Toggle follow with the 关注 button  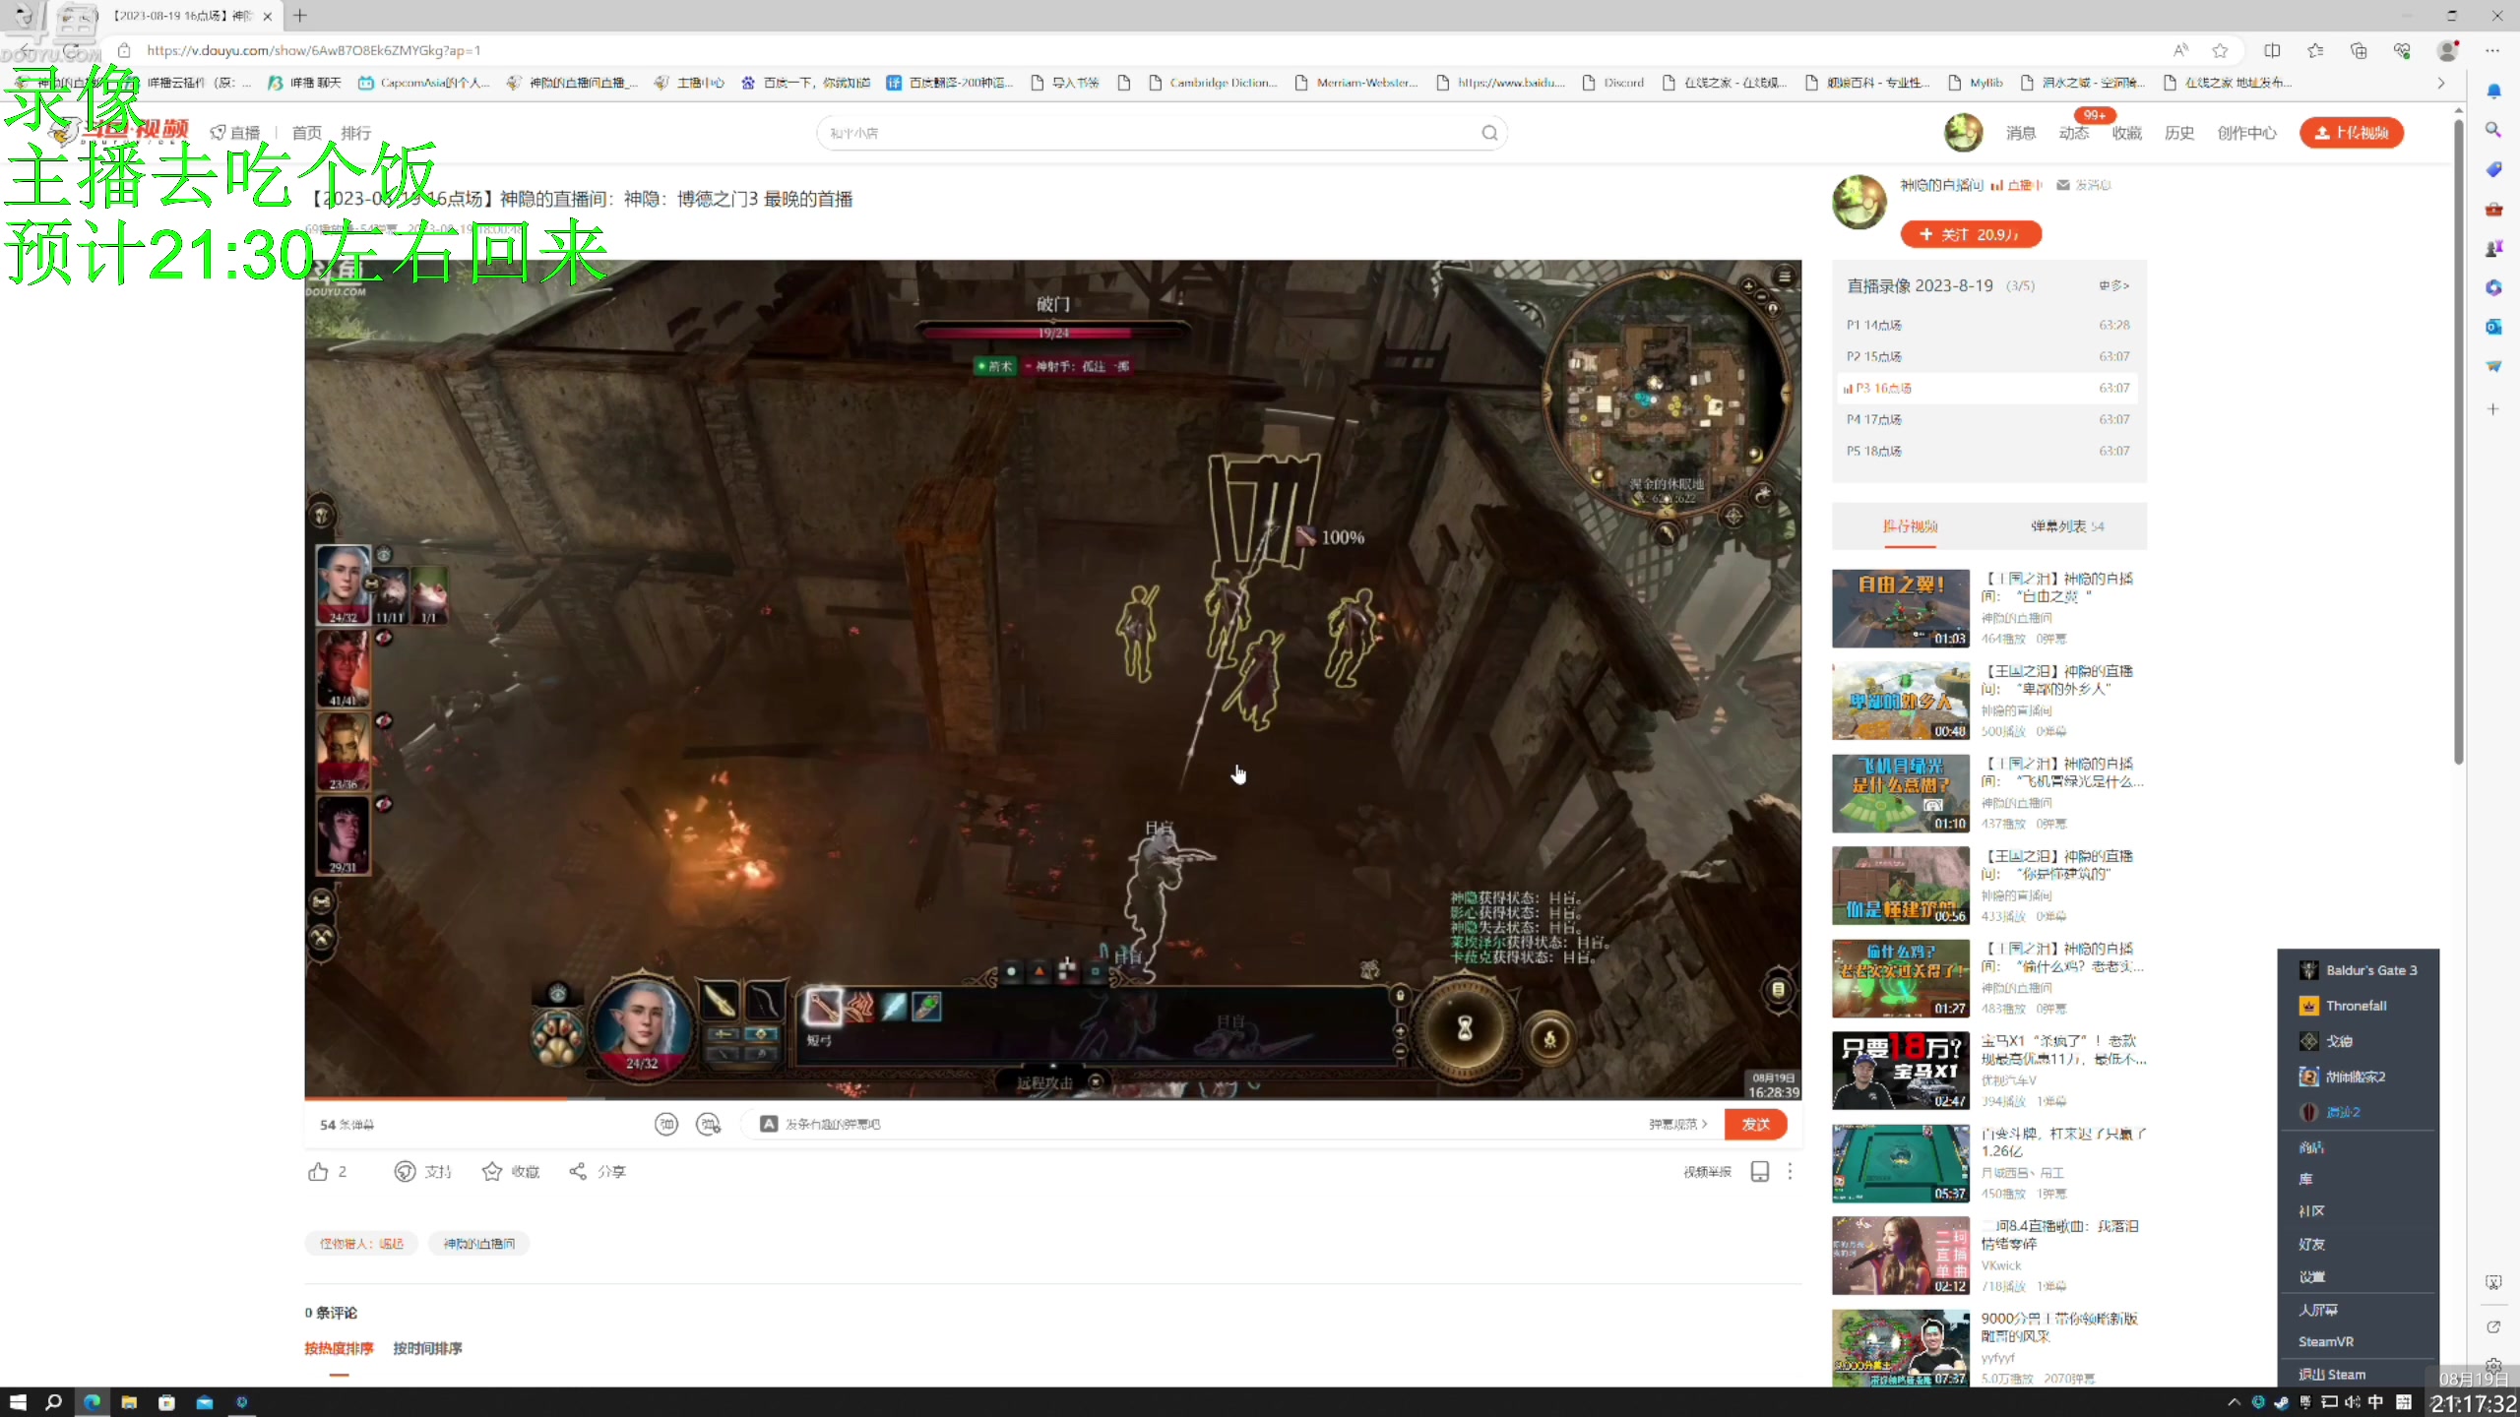[x=1970, y=234]
